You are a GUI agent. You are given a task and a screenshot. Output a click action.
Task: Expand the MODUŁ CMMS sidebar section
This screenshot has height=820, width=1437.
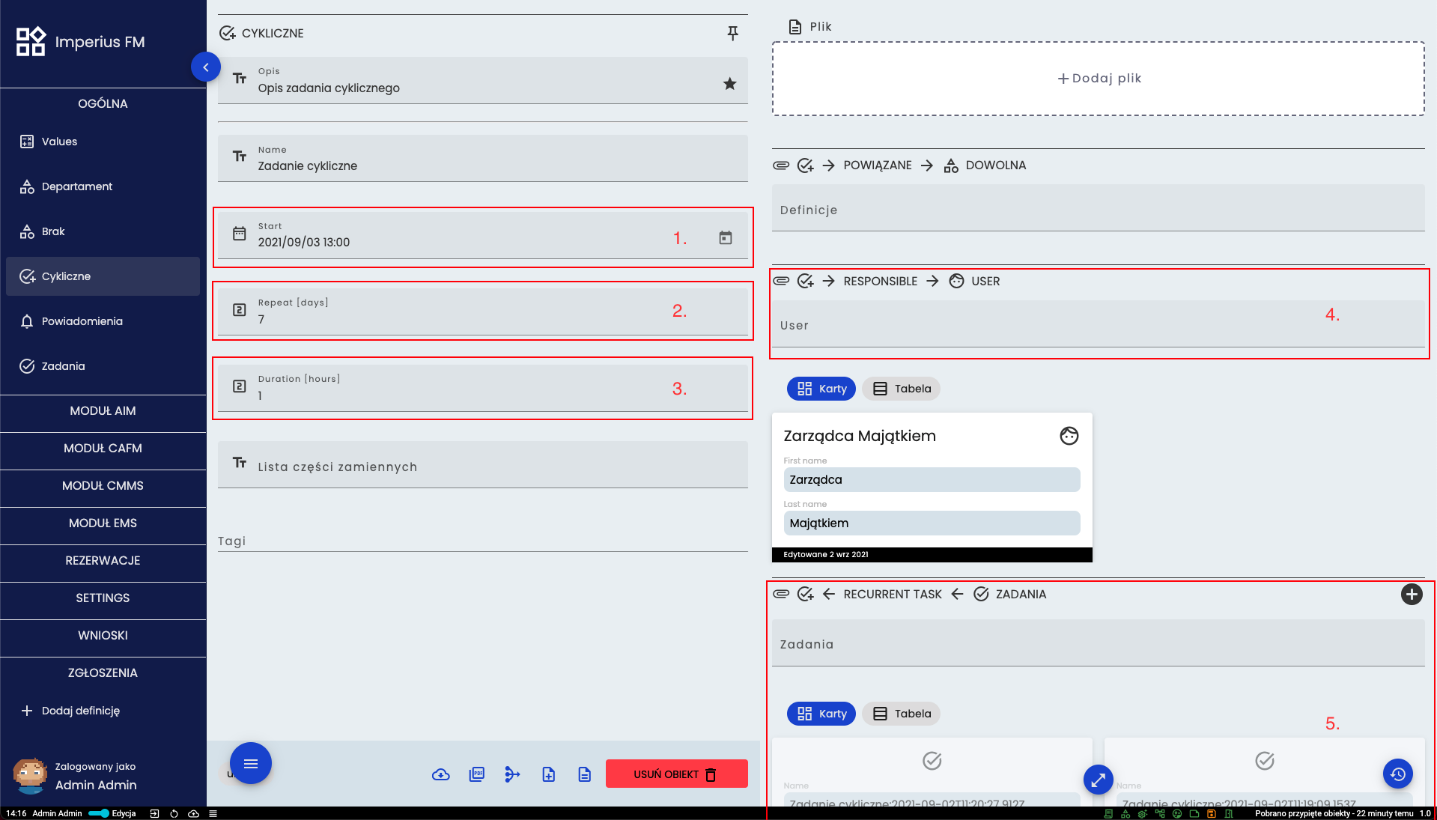click(103, 486)
